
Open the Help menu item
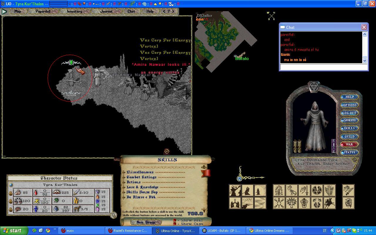click(150, 11)
